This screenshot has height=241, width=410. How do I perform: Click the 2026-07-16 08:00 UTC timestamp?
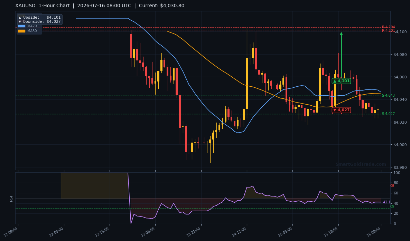104,6
